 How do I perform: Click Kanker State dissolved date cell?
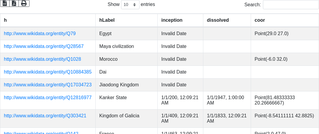tap(225, 100)
